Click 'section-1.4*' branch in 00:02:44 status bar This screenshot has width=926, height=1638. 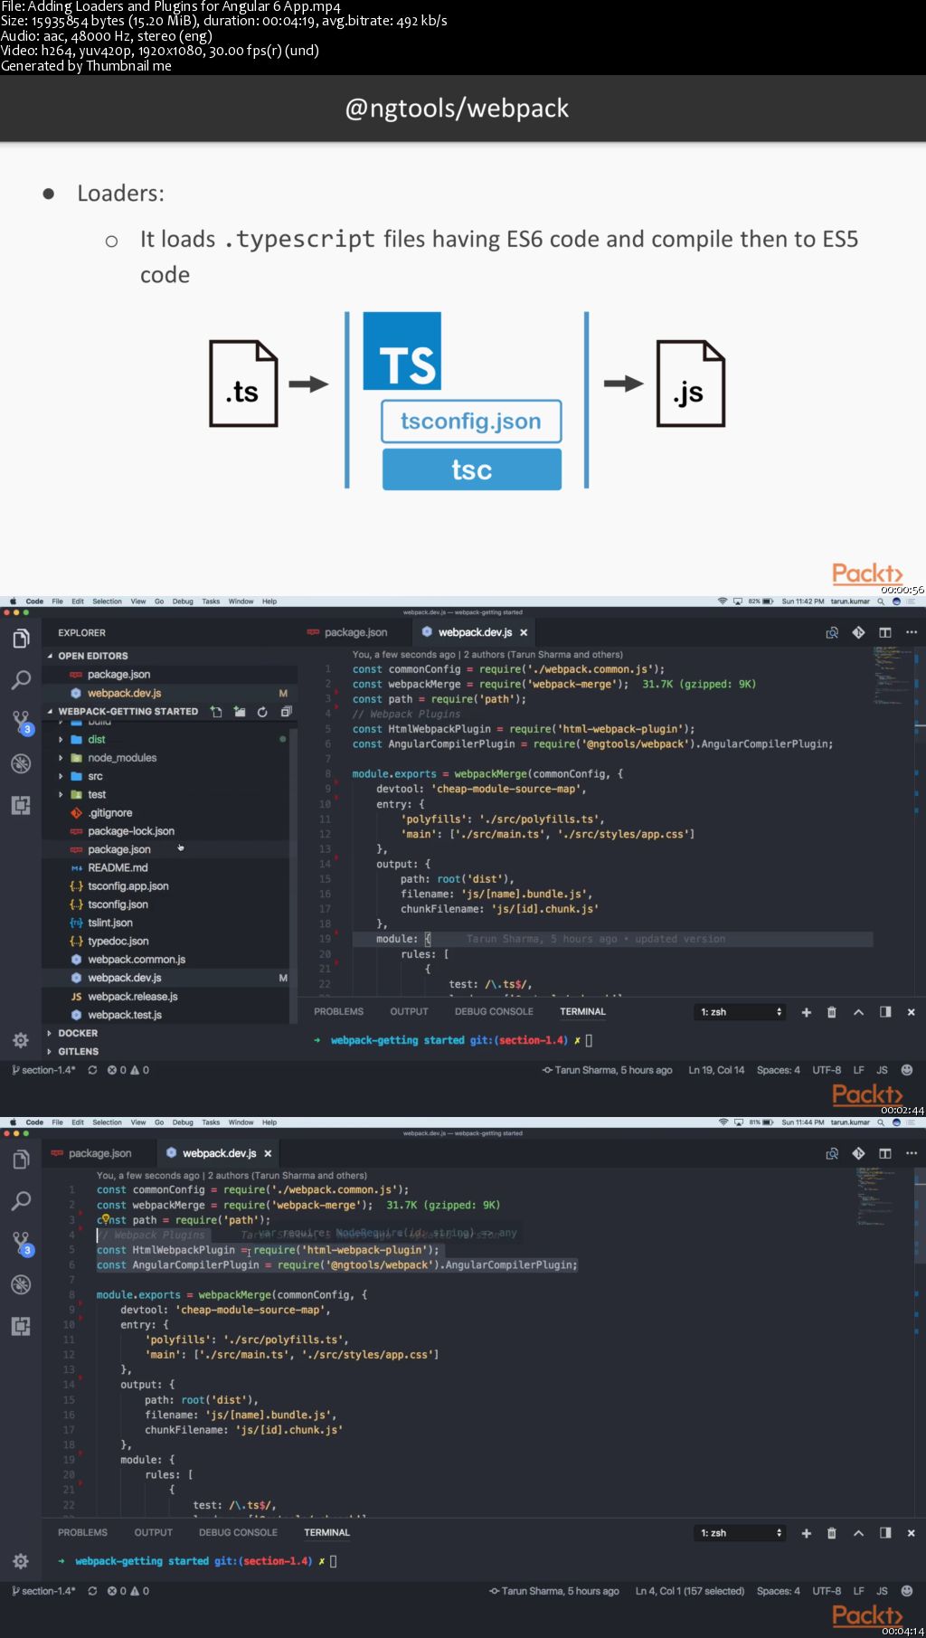point(43,1070)
